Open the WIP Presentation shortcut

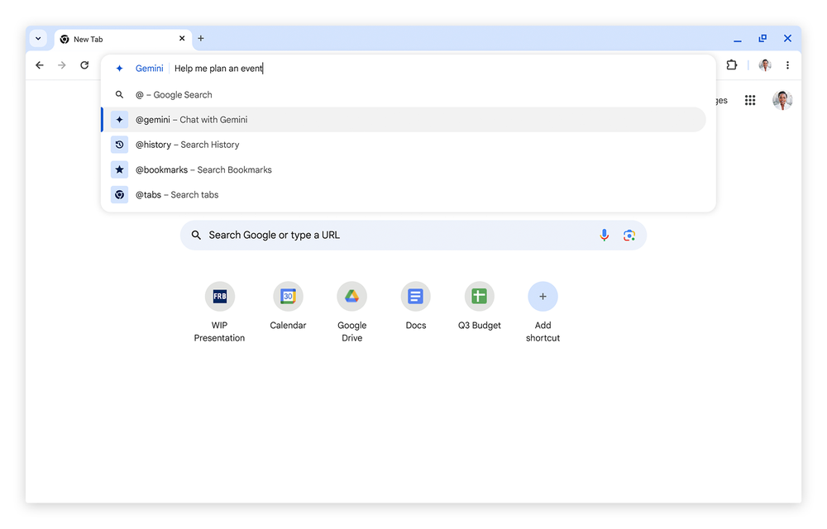219,312
